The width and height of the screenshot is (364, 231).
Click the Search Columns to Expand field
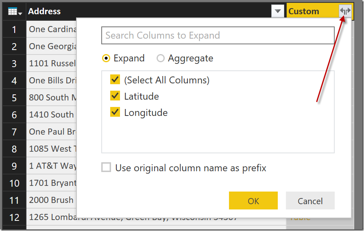click(218, 35)
